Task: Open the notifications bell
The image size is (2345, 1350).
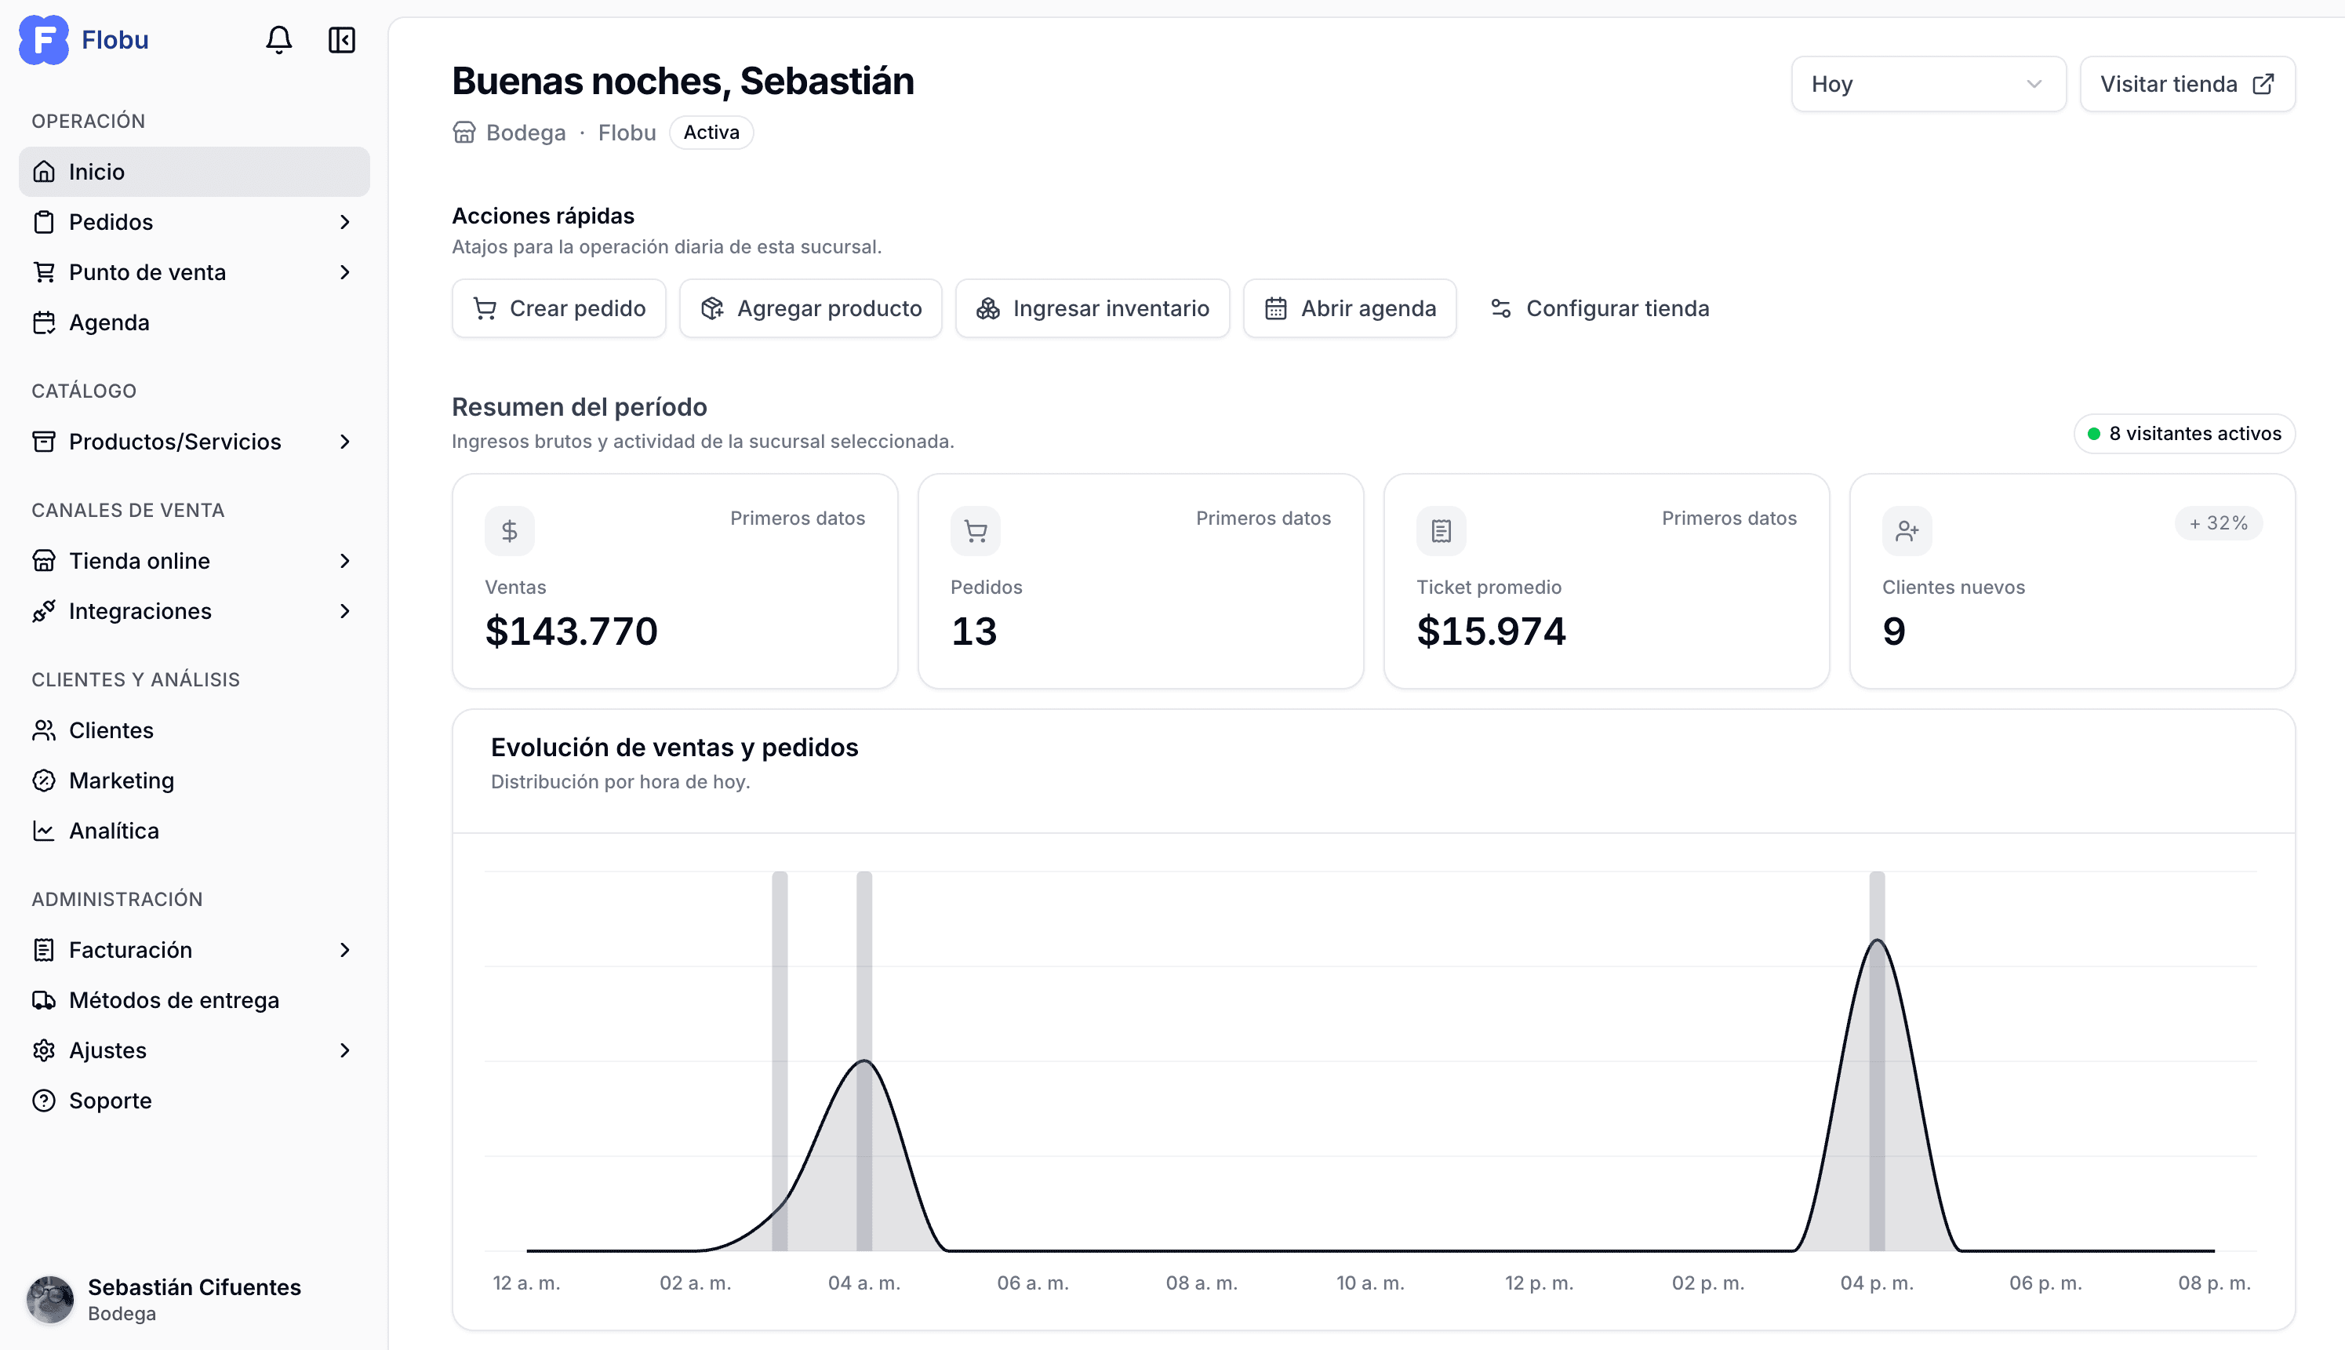Action: pos(279,40)
